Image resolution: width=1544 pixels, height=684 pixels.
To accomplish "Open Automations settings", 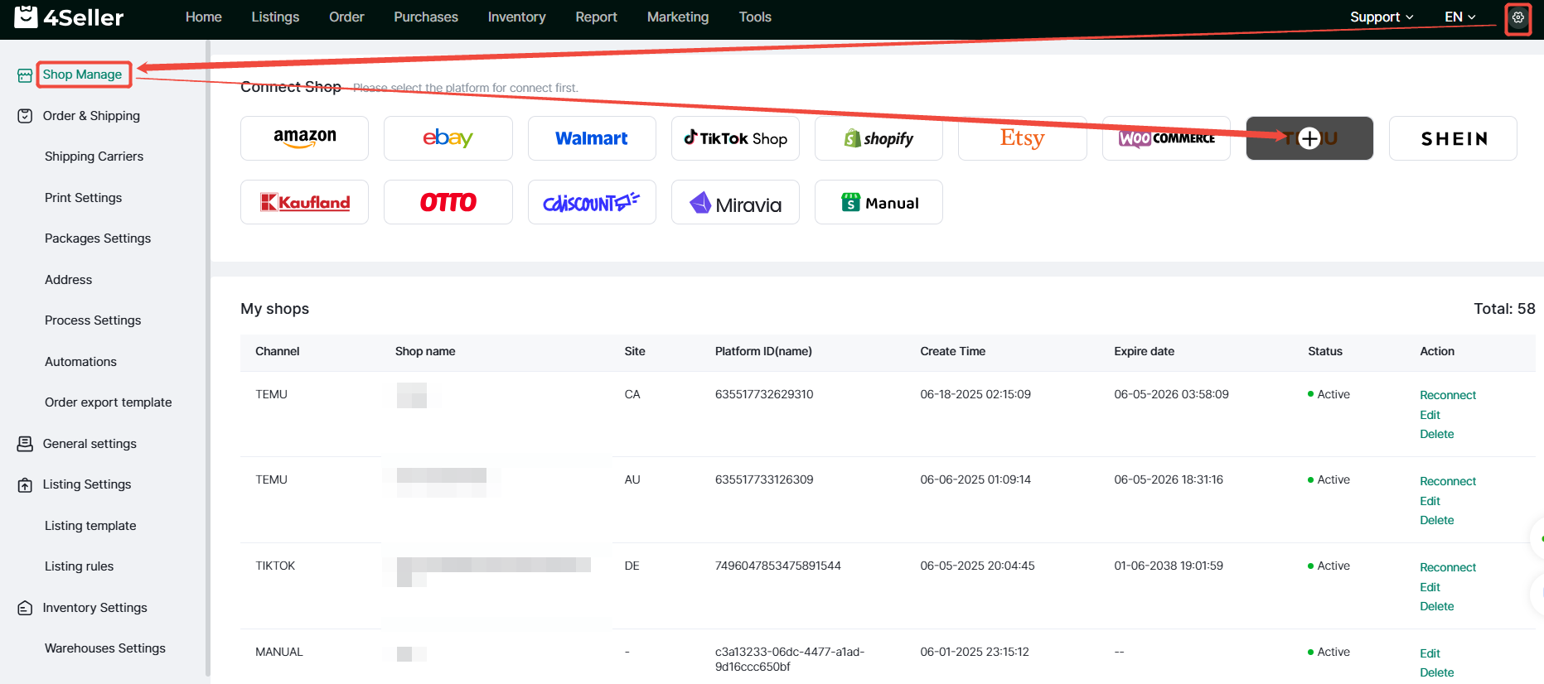I will (x=80, y=362).
